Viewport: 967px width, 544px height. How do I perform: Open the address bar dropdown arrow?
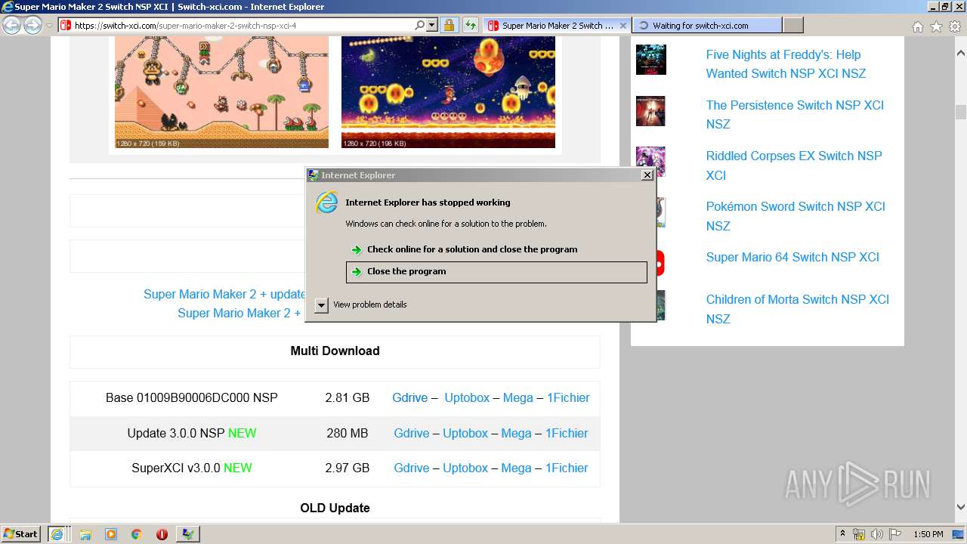click(x=432, y=25)
